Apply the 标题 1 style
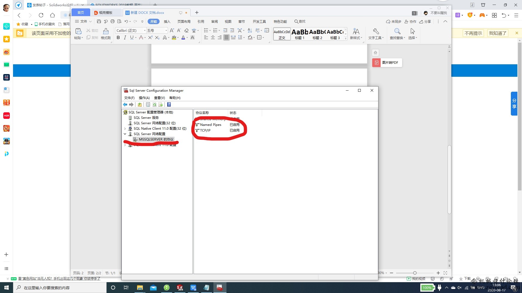The height and width of the screenshot is (293, 522). tap(300, 34)
